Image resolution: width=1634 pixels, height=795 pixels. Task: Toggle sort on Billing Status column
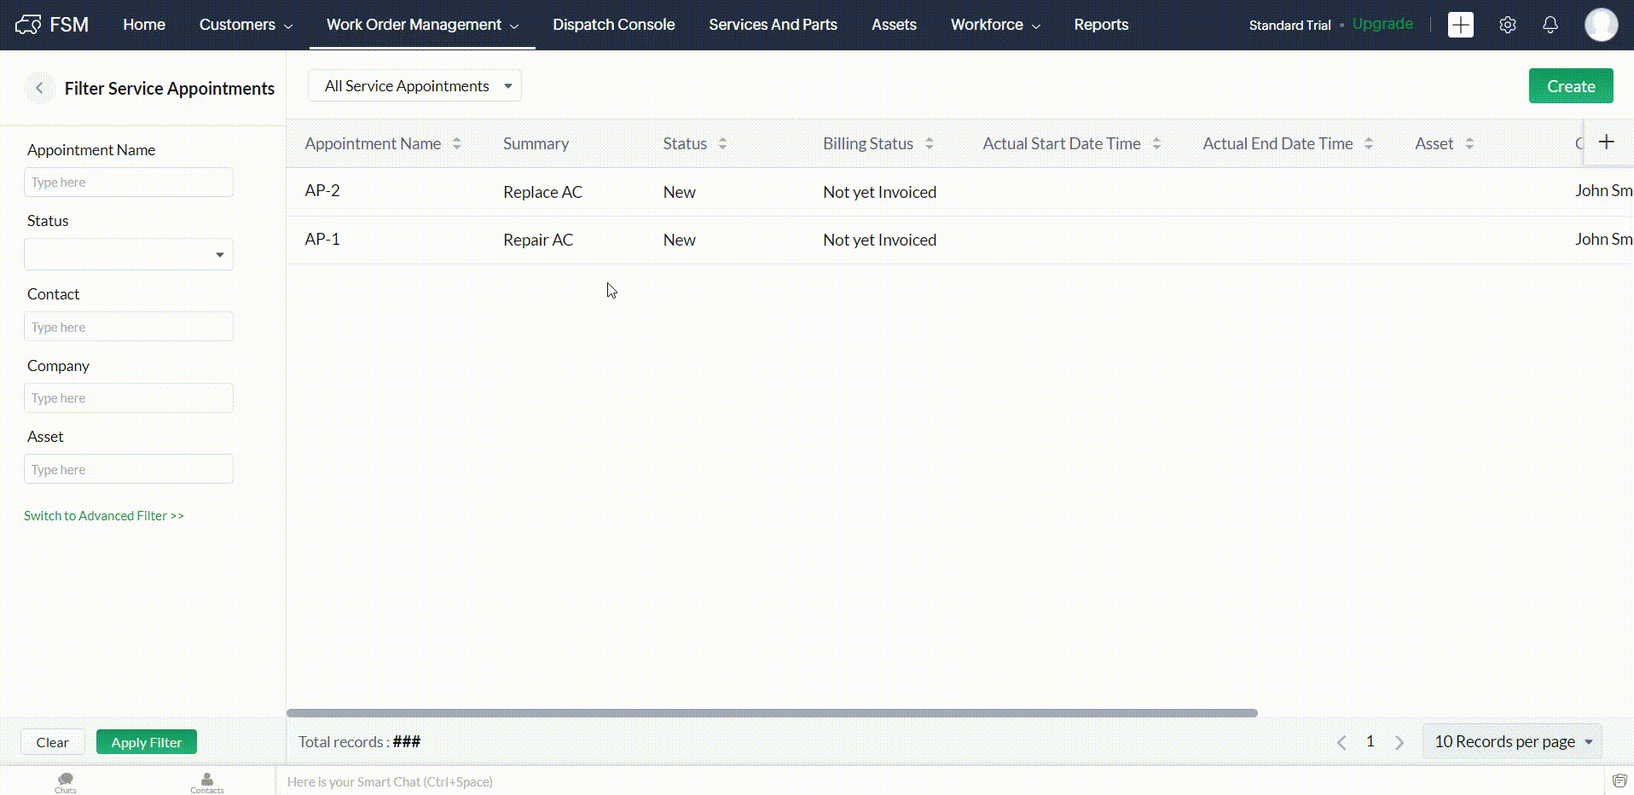pyautogui.click(x=929, y=144)
